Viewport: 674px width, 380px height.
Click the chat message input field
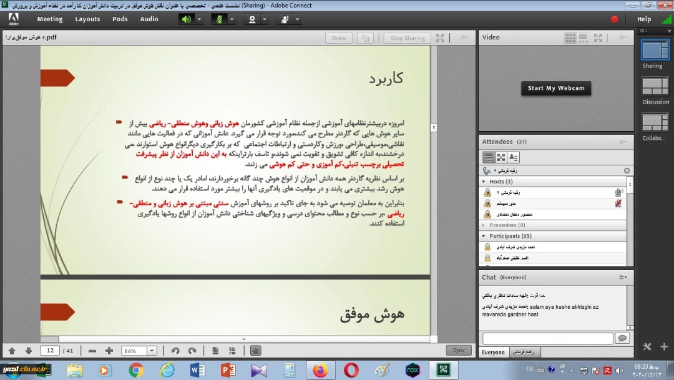(547, 338)
